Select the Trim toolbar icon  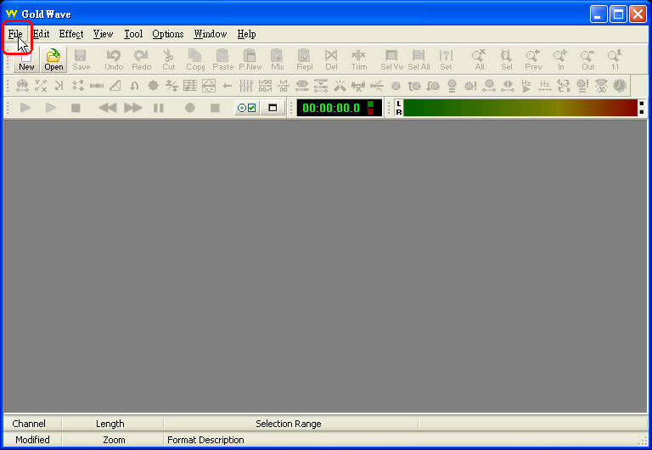click(358, 59)
